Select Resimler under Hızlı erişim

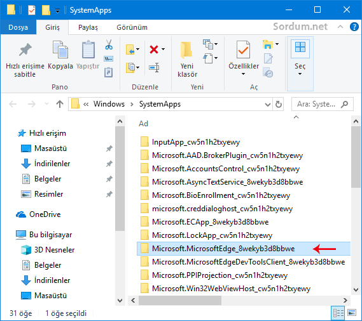pos(48,194)
